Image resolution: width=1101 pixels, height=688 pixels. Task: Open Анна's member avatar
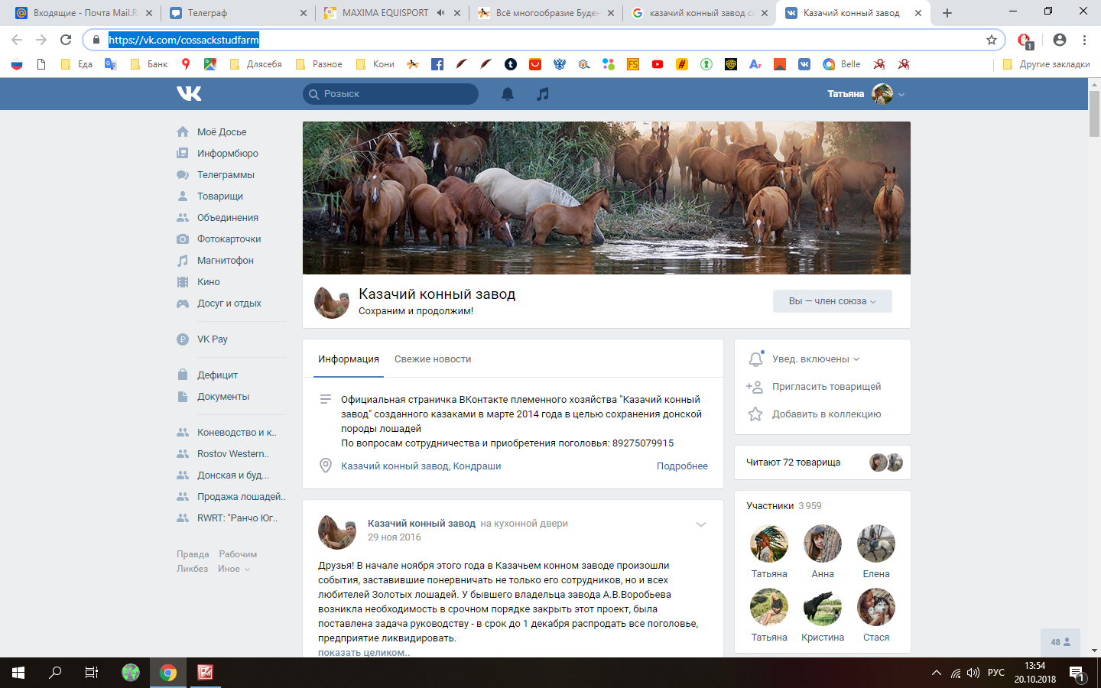823,544
